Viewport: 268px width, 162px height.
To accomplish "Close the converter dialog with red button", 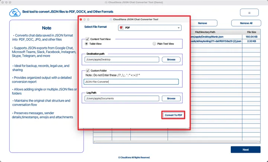I will click(81, 19).
